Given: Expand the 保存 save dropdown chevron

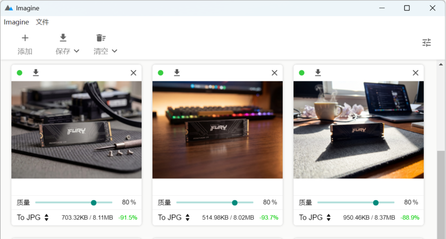Looking at the screenshot, I should pos(76,51).
